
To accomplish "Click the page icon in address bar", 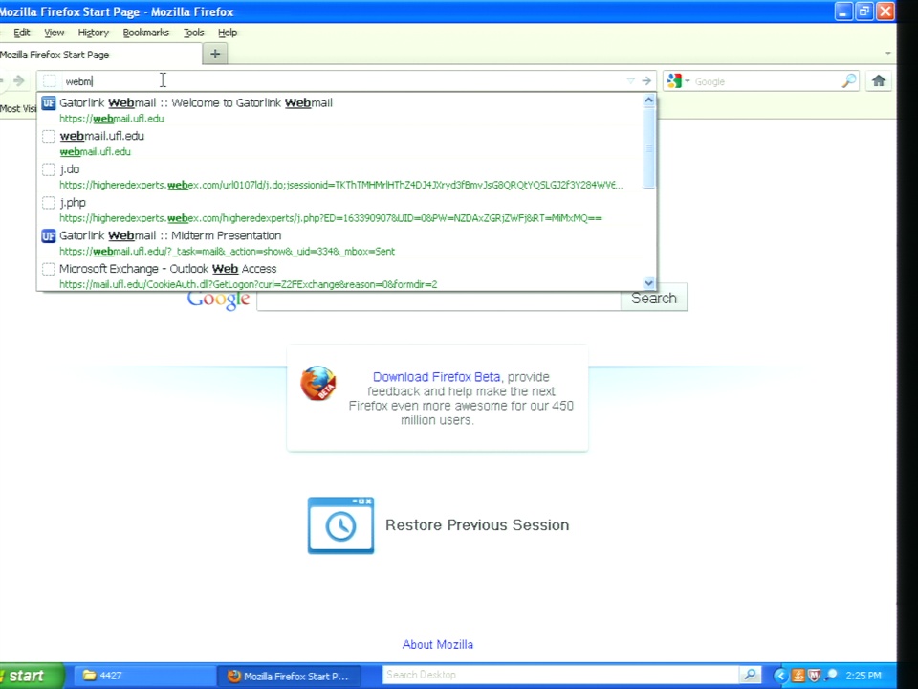I will (x=49, y=80).
